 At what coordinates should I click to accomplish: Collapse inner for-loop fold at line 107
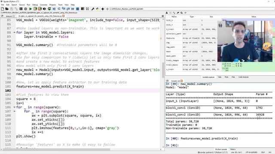[14, 111]
